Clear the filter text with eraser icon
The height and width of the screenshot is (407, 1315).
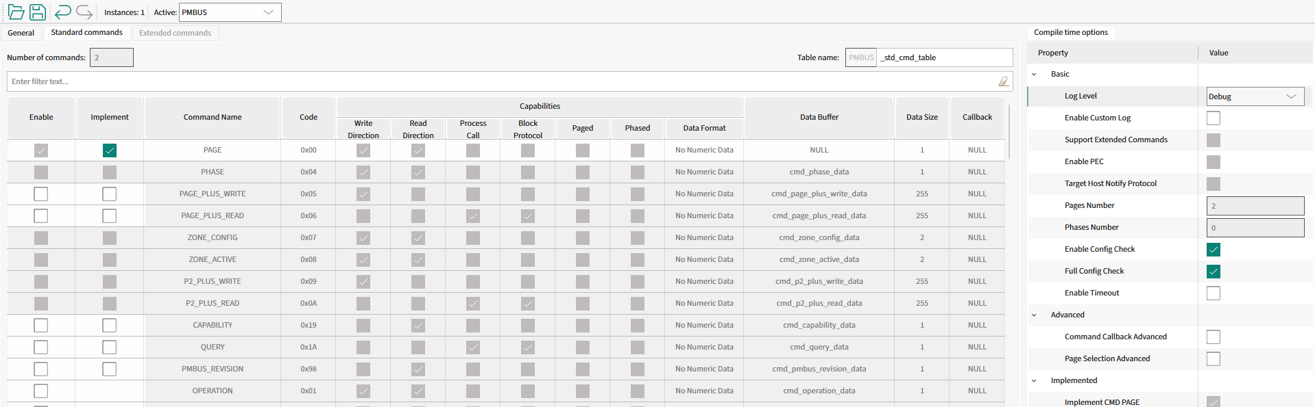point(1004,81)
